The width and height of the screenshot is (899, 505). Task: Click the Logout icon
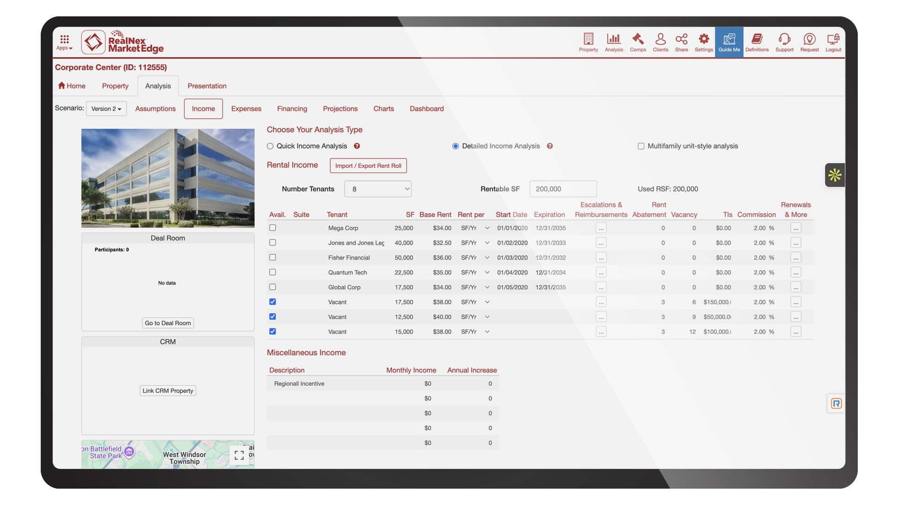click(833, 42)
